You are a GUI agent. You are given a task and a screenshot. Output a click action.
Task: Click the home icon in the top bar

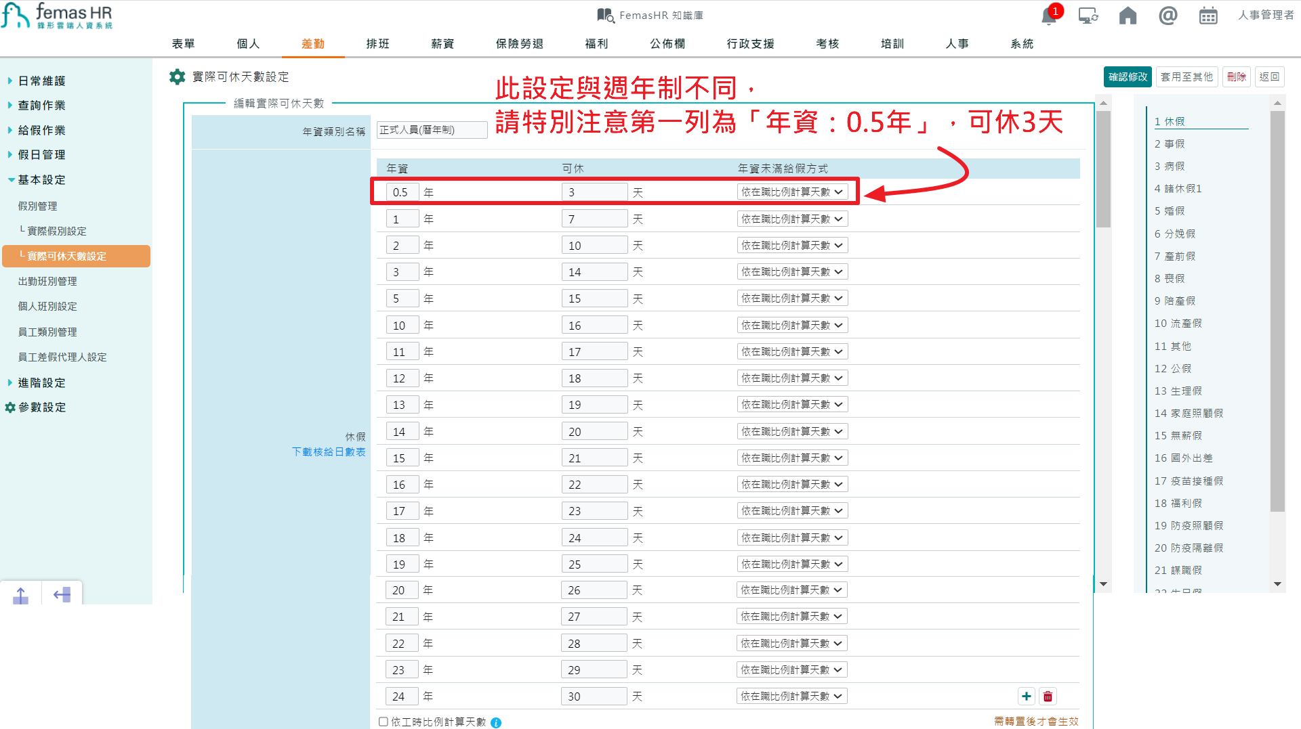click(x=1128, y=15)
